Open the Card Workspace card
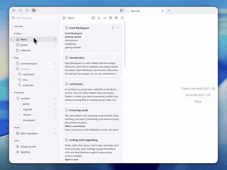Image resolution: width=227 pixels, height=170 pixels. click(x=92, y=38)
